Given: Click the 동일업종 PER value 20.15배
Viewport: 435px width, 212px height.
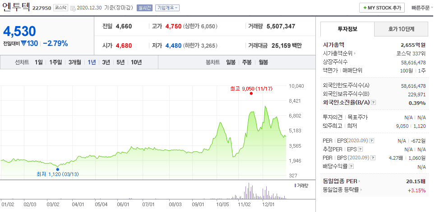Looking at the screenshot, I should (x=416, y=181).
